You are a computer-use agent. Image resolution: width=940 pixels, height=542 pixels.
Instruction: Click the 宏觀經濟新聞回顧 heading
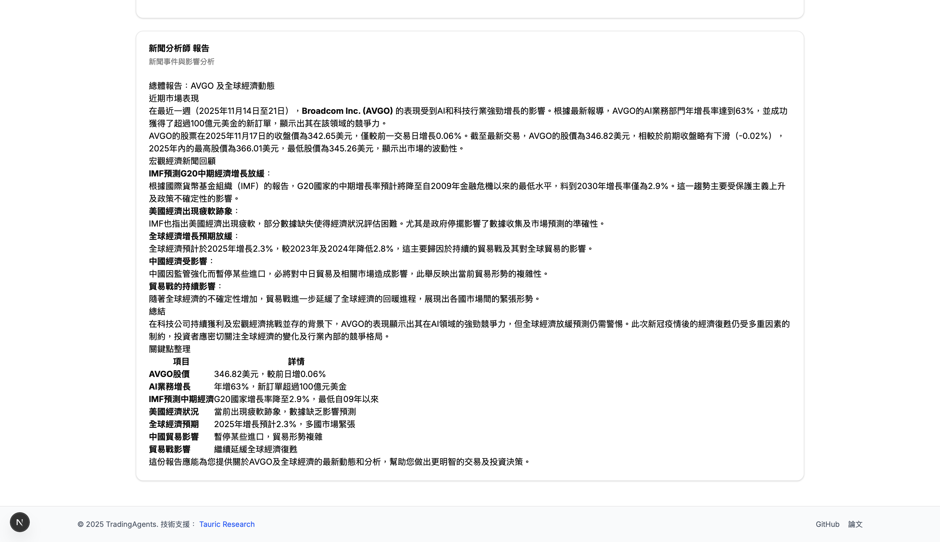pos(182,161)
